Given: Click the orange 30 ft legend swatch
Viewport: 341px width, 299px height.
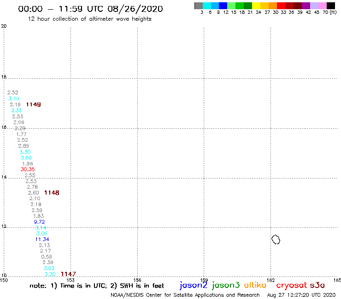Looking at the screenshot, I should [x=273, y=6].
